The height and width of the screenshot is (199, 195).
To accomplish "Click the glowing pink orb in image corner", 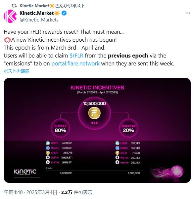I will click(177, 171).
